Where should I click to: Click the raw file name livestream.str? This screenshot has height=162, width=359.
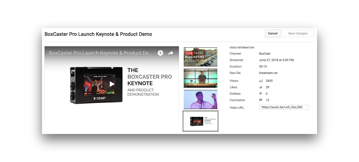[x=269, y=73]
